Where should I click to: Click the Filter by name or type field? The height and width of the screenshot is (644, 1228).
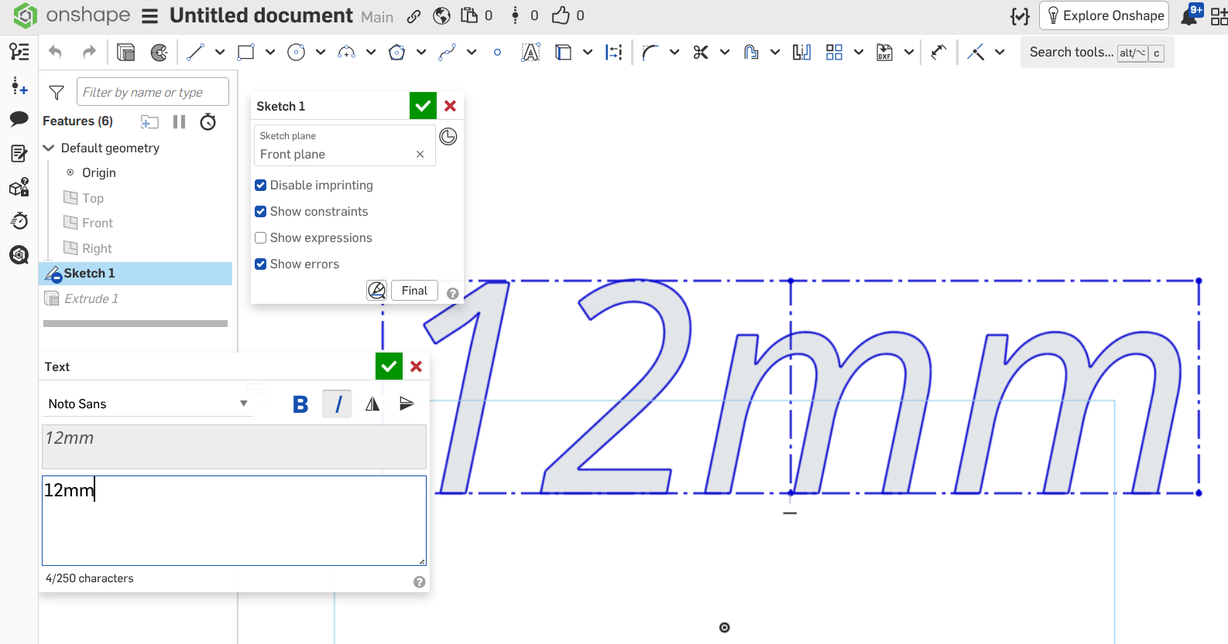point(153,92)
